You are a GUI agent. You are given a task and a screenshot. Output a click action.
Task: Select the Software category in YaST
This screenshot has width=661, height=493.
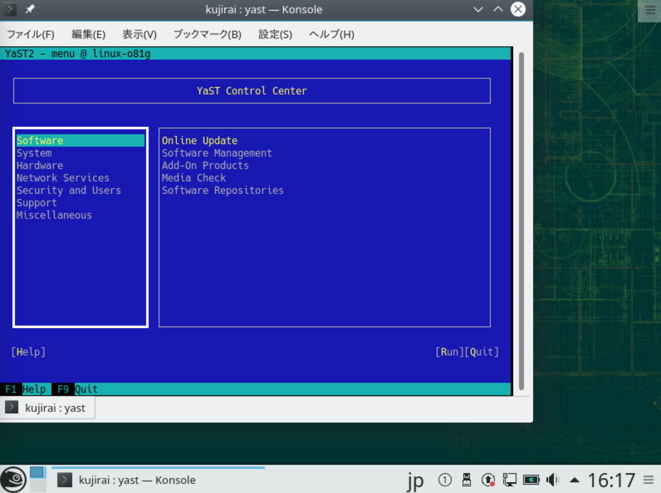[80, 140]
